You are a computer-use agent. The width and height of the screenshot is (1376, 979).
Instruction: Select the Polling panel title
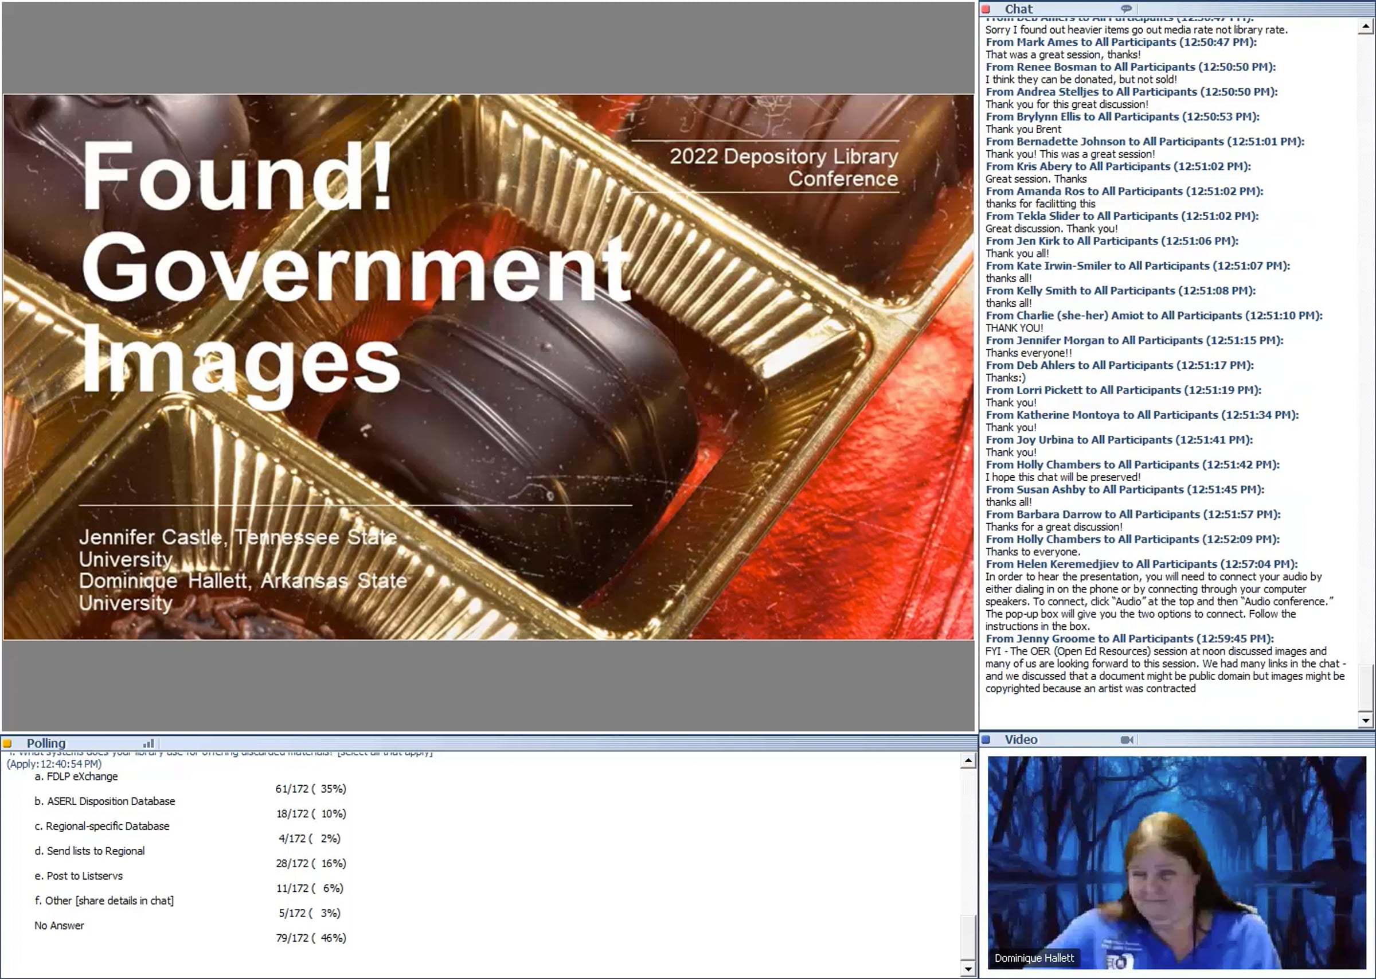coord(46,743)
